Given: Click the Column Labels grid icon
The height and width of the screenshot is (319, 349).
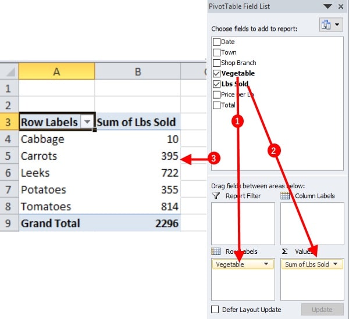Looking at the screenshot, I should (285, 196).
